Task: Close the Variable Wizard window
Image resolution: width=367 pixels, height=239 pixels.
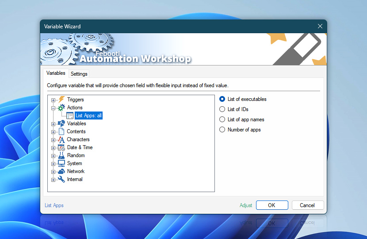Action: click(320, 26)
